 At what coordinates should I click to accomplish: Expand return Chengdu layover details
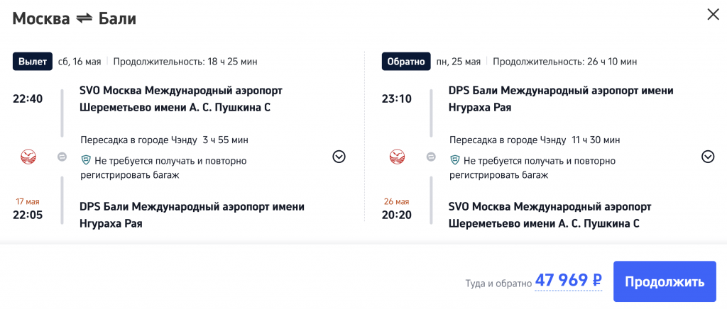pos(707,157)
